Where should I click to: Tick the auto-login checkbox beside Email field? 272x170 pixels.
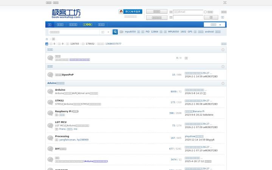point(205,12)
